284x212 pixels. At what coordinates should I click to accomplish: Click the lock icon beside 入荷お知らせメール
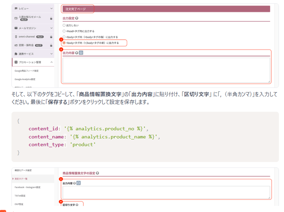51,18
